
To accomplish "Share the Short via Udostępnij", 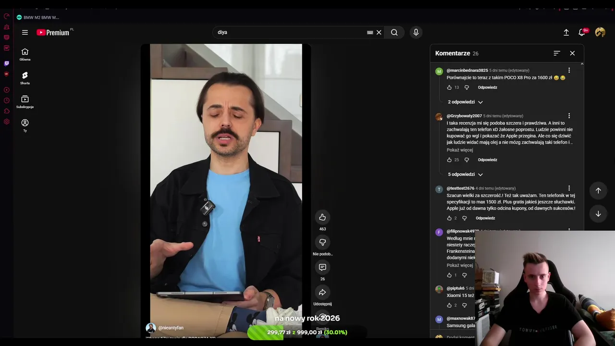I will [322, 292].
